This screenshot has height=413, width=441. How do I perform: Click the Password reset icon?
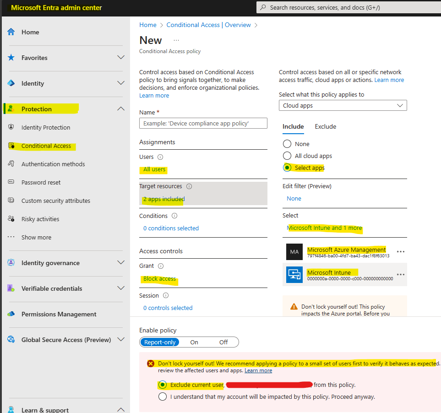11,182
